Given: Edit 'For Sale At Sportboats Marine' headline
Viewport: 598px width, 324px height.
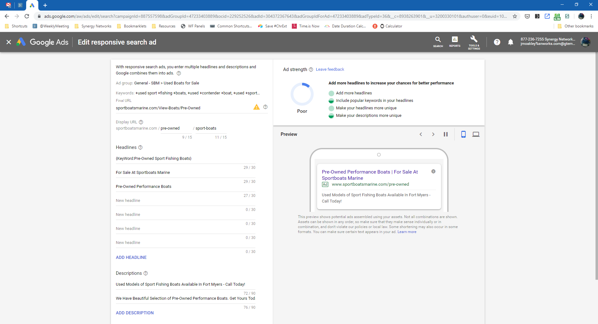Looking at the screenshot, I should 186,173.
